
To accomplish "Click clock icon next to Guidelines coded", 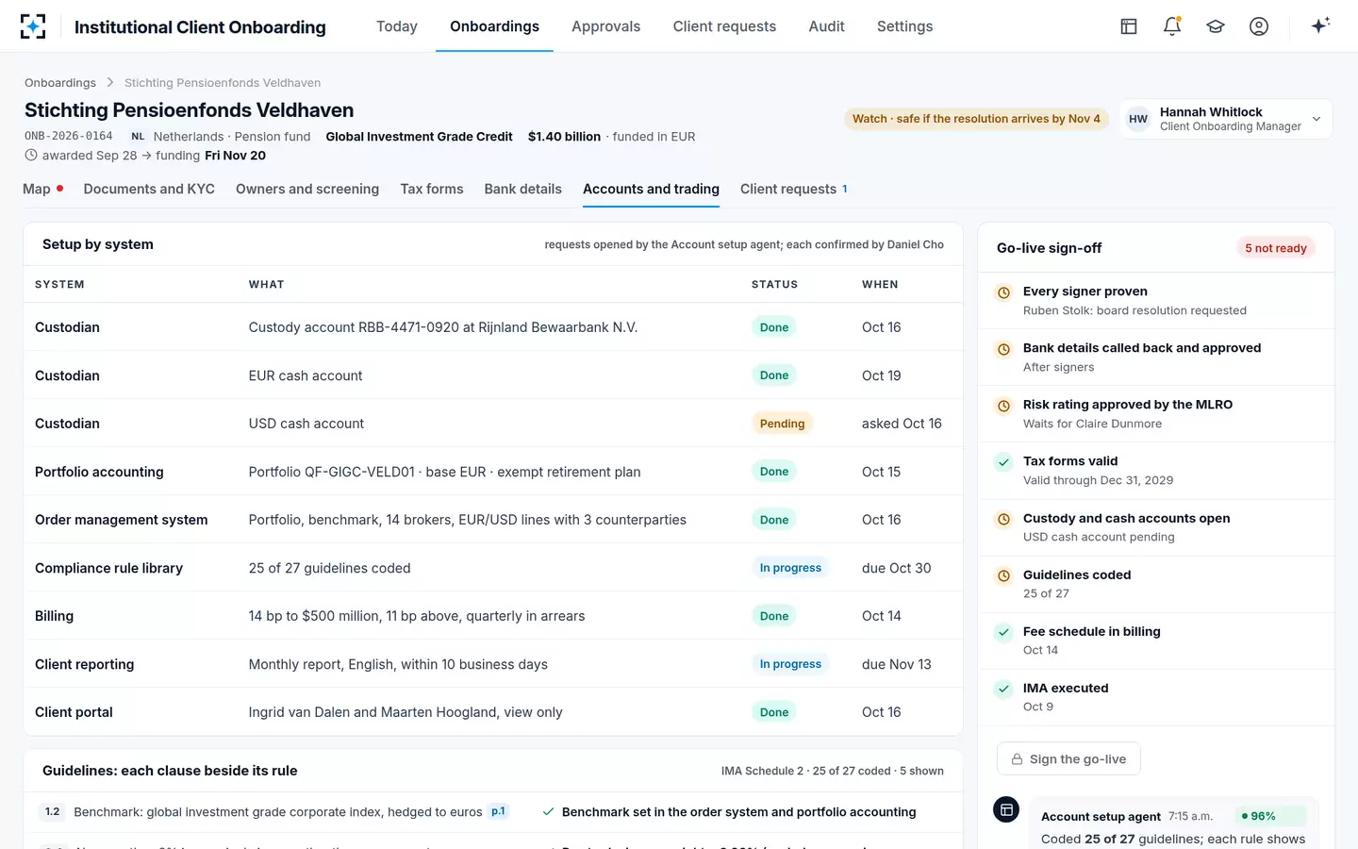I will pyautogui.click(x=1004, y=575).
